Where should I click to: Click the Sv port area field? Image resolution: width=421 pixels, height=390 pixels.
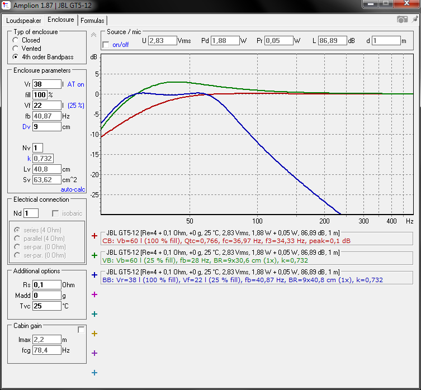pos(47,180)
